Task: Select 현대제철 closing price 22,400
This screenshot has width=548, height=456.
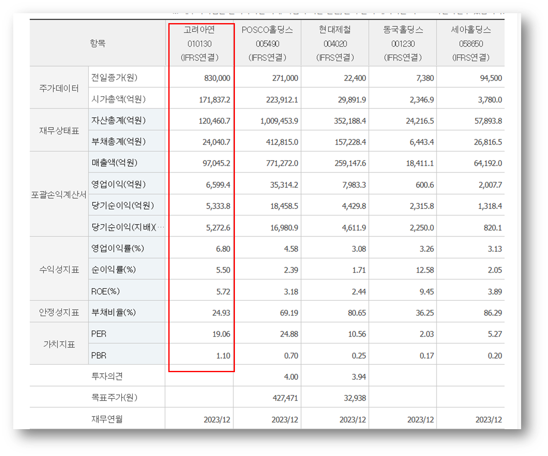Action: (355, 78)
